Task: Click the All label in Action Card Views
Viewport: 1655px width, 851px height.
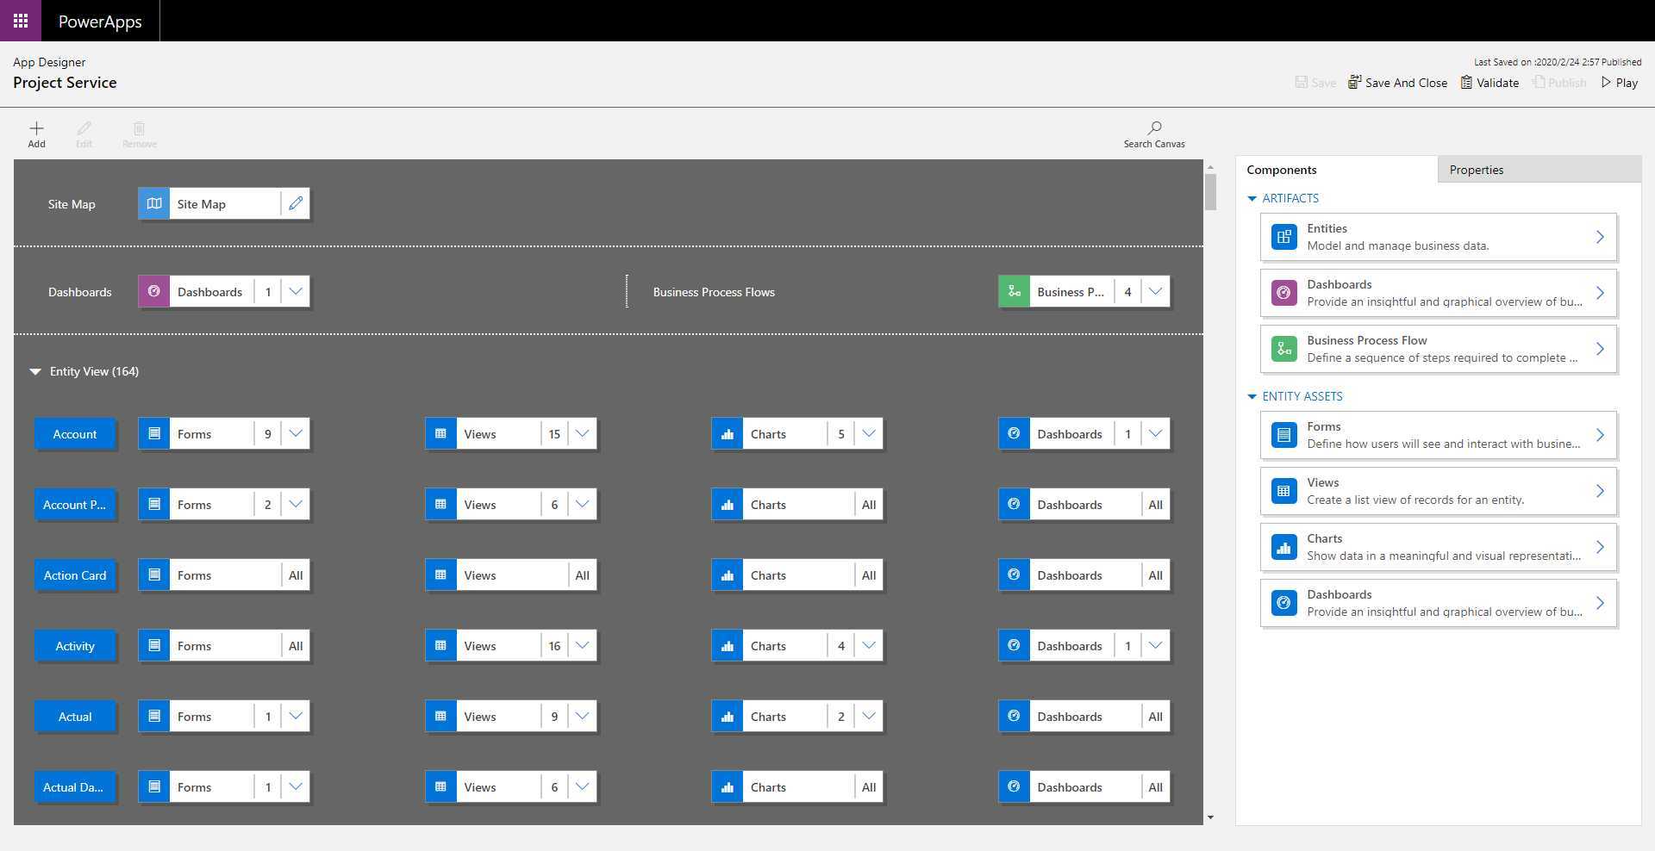Action: click(583, 575)
